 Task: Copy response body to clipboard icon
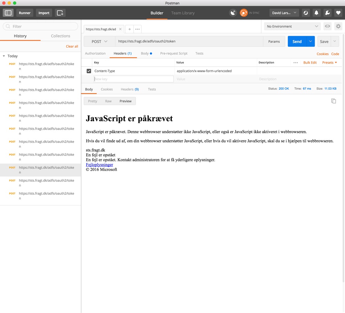[x=334, y=101]
